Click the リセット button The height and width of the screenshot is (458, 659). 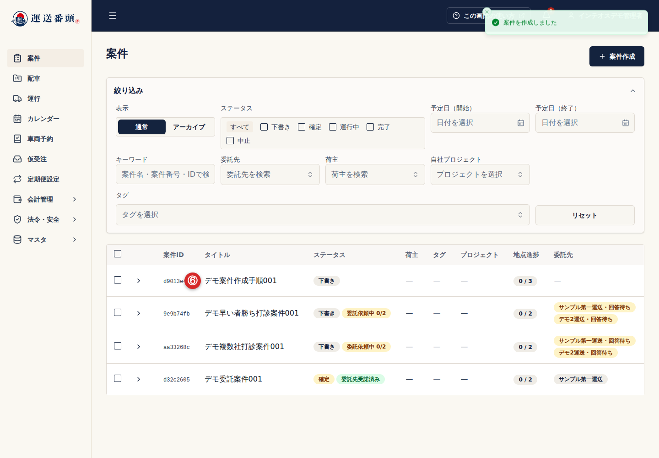tap(585, 215)
